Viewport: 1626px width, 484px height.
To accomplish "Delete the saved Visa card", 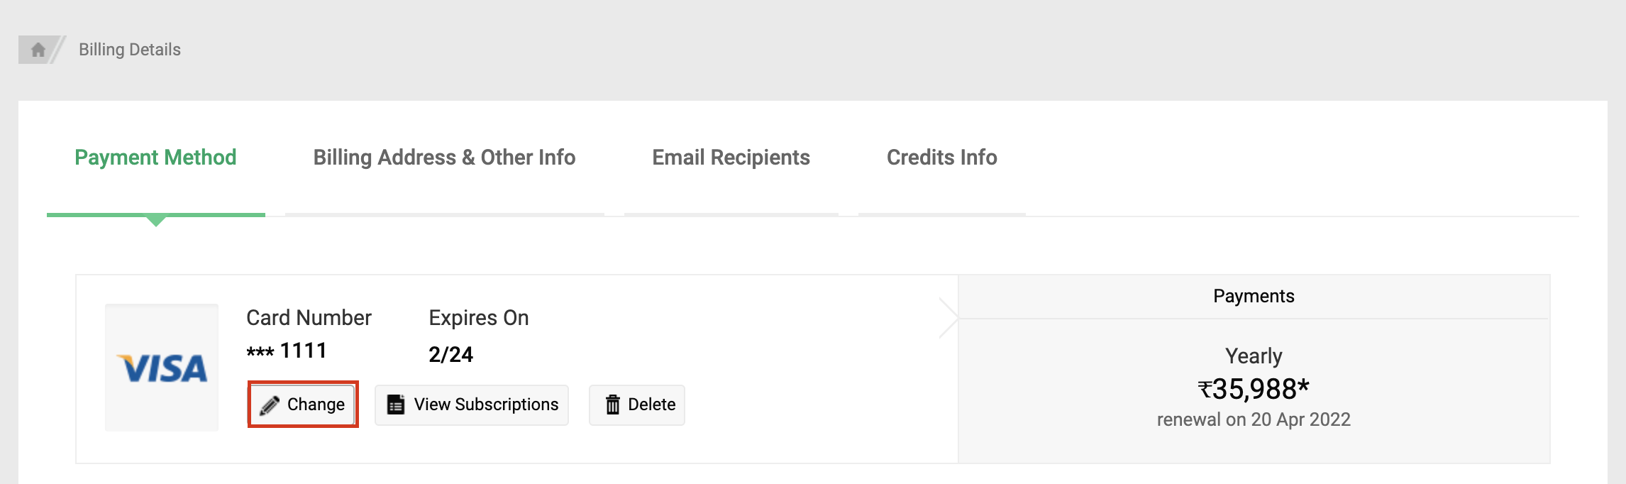I will point(651,405).
